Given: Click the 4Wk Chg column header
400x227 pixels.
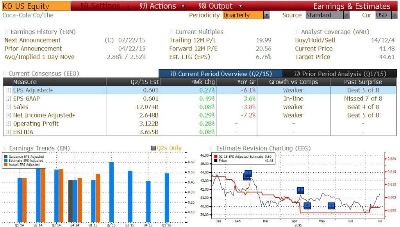Looking at the screenshot, I should (x=188, y=82).
